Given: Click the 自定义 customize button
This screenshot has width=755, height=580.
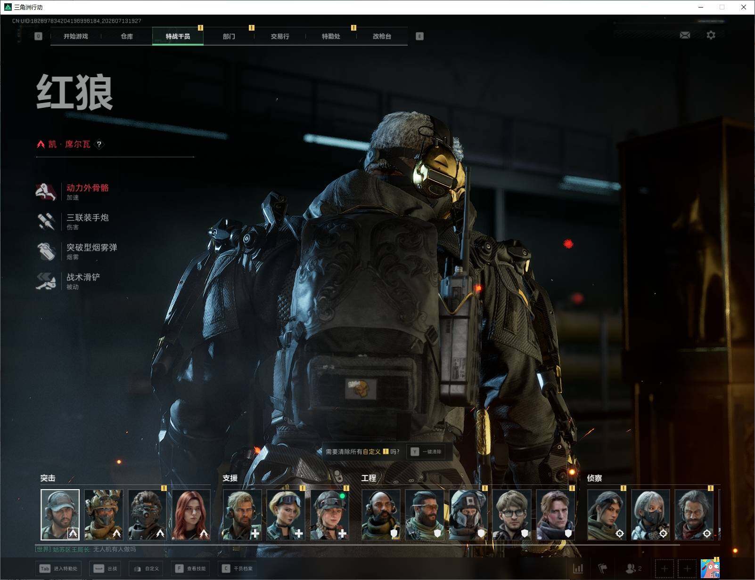Looking at the screenshot, I should pyautogui.click(x=146, y=569).
